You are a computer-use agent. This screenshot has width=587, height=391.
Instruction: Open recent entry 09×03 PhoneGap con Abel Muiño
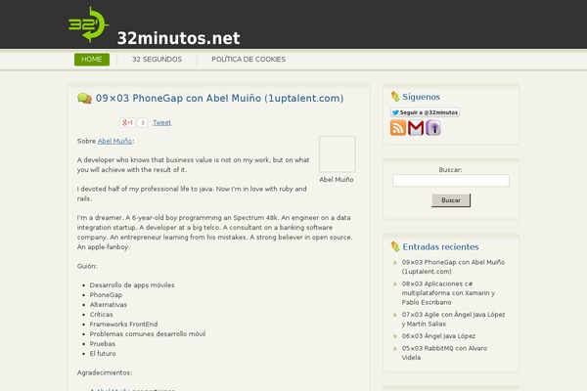tap(453, 267)
